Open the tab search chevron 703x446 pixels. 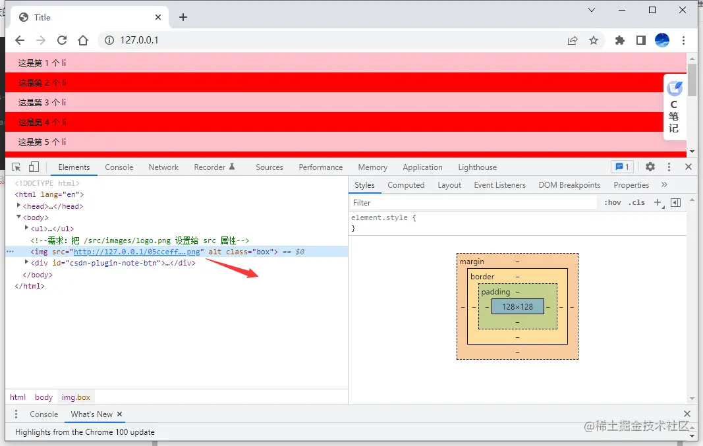point(592,10)
